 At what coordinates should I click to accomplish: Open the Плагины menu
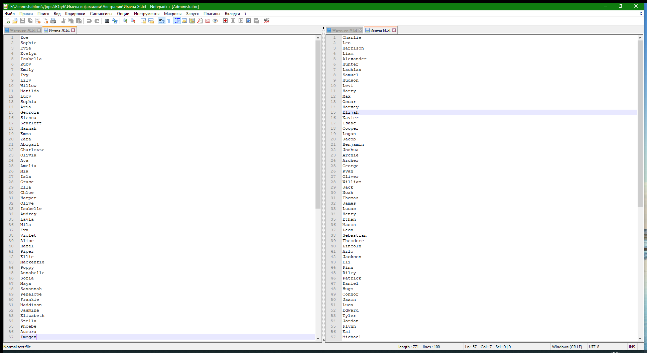pos(212,14)
